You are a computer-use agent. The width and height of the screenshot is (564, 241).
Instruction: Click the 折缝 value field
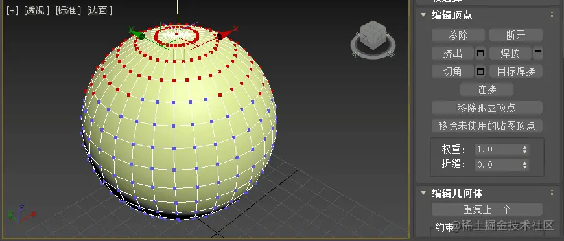click(498, 165)
